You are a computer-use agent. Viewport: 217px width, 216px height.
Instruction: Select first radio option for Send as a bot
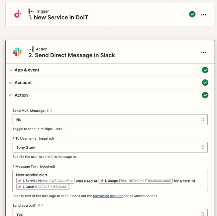pos(39,206)
